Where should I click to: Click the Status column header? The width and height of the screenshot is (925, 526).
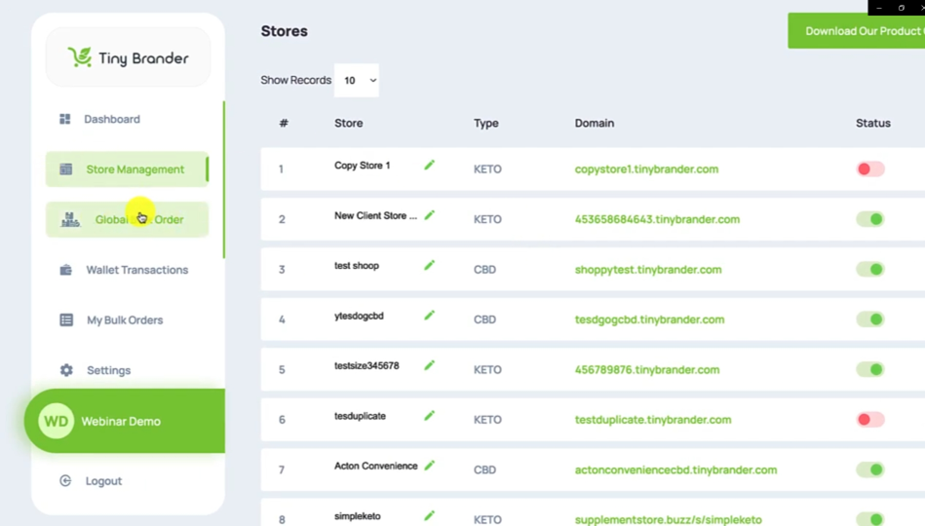pyautogui.click(x=873, y=124)
